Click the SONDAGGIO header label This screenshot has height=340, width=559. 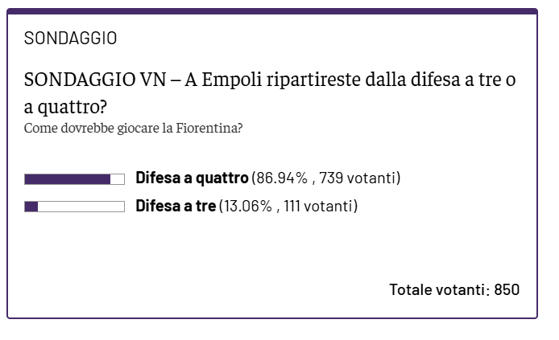point(70,39)
